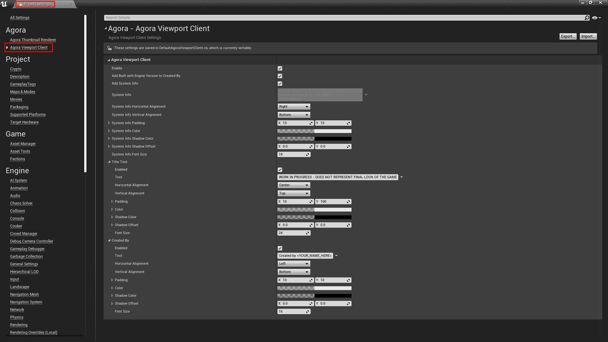Open Navigation Mesh settings
The height and width of the screenshot is (342, 608).
point(24,295)
